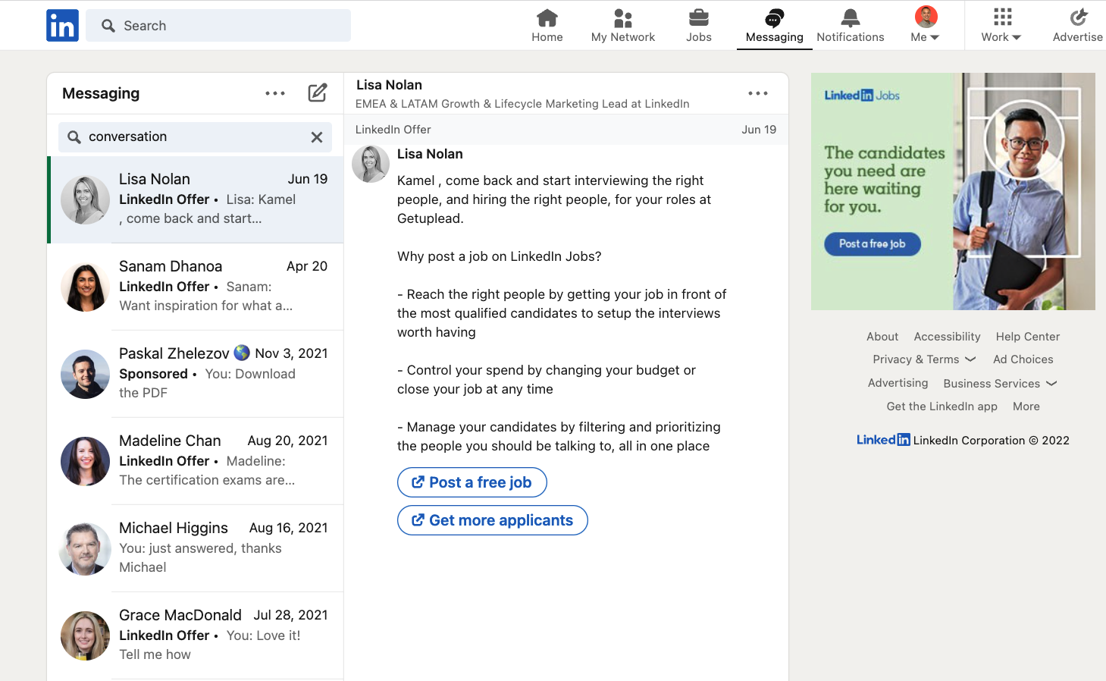Click the Get more applicants button
Screen dimensions: 1106x681
(492, 520)
